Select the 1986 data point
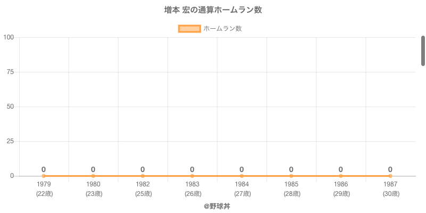The width and height of the screenshot is (426, 213). coord(341,176)
